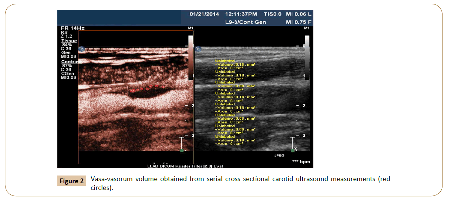Image resolution: width=451 pixels, height=201 pixels.
Task: Click the contrast color scale bar
Action: point(191,57)
